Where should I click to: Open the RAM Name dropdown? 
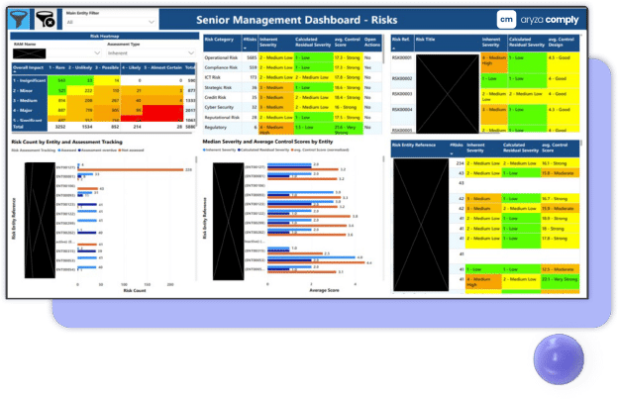click(57, 52)
